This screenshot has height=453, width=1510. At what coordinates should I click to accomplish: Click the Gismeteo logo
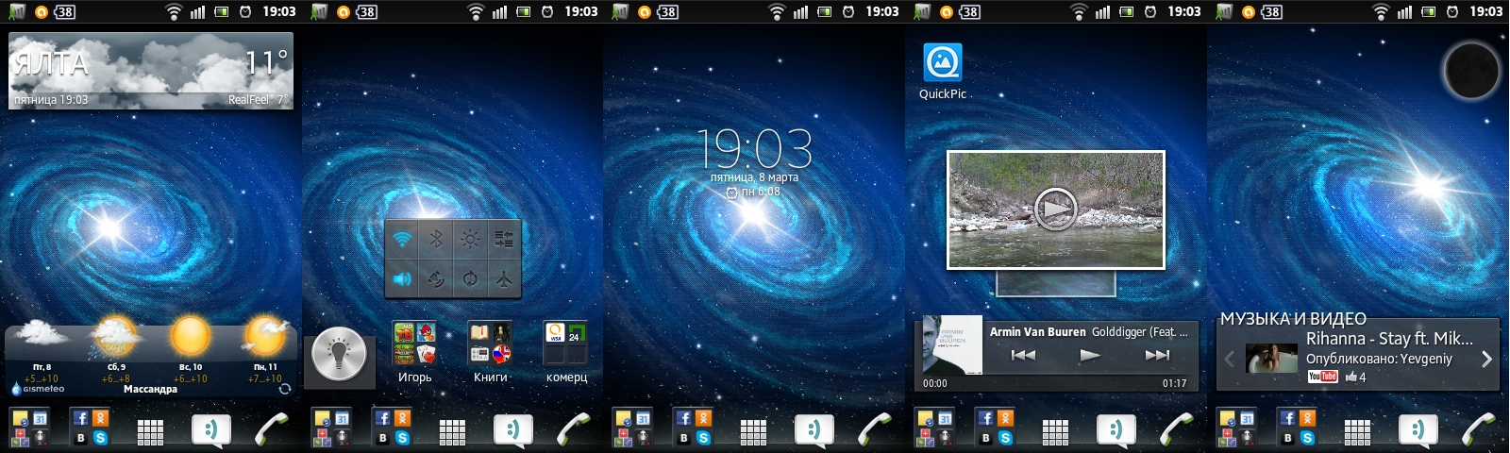point(39,388)
